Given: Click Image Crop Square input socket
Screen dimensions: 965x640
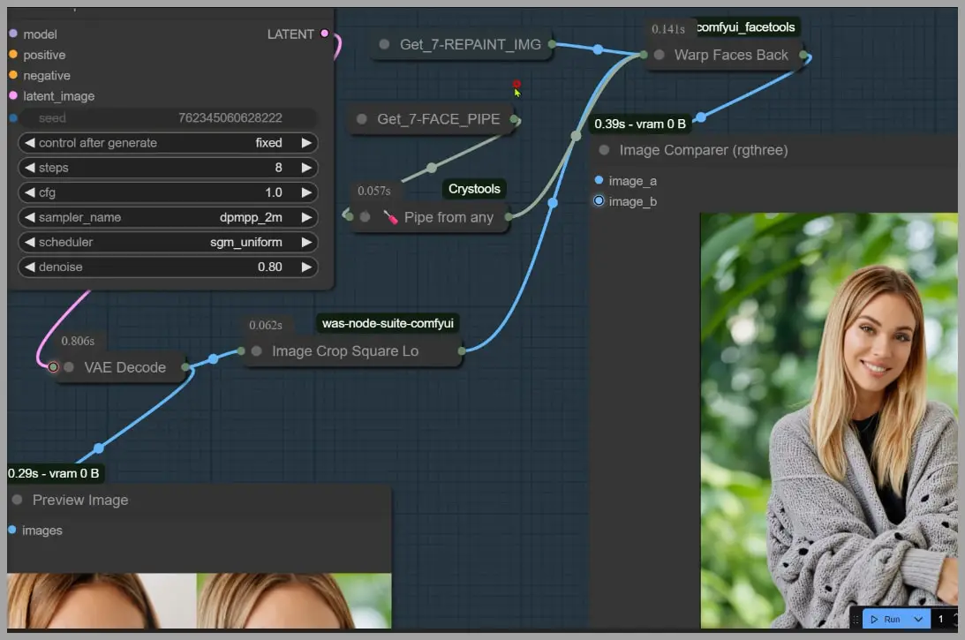Looking at the screenshot, I should point(241,350).
